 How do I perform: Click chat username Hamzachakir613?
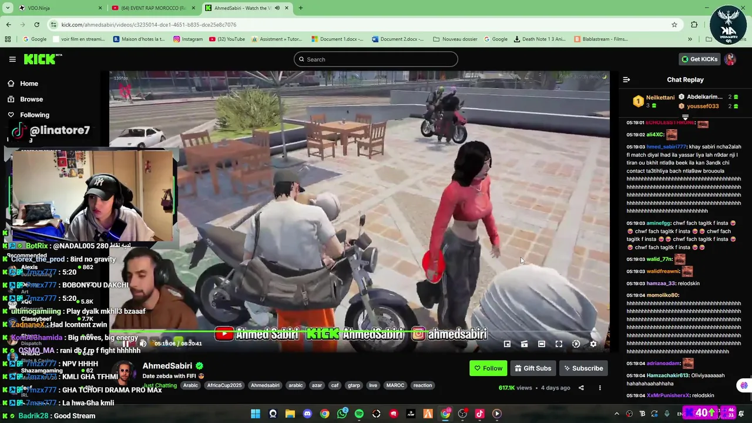click(668, 375)
